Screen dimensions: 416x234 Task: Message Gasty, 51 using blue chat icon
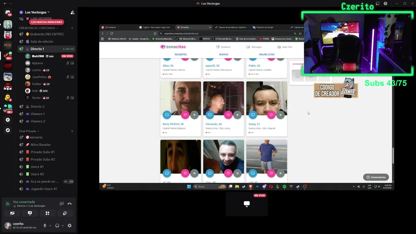pyautogui.click(x=253, y=115)
